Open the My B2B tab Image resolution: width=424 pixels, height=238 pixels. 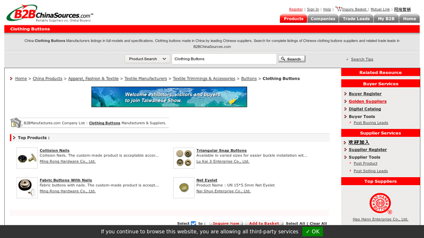pyautogui.click(x=386, y=19)
